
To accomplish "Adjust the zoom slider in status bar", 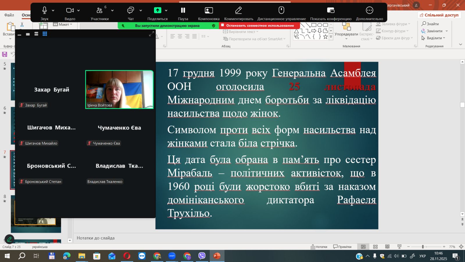I will click(423, 247).
